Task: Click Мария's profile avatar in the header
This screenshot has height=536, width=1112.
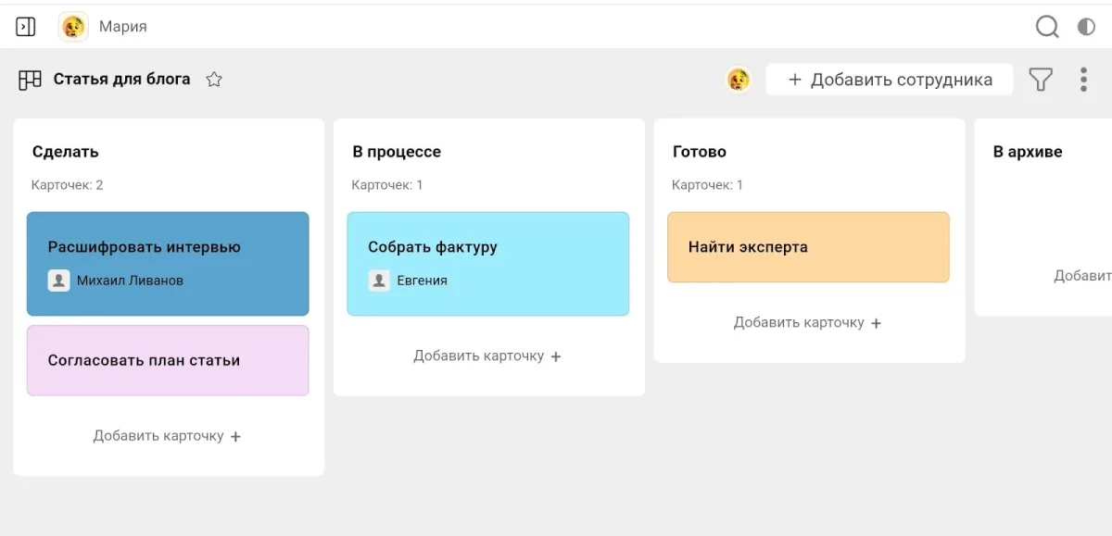Action: tap(73, 27)
